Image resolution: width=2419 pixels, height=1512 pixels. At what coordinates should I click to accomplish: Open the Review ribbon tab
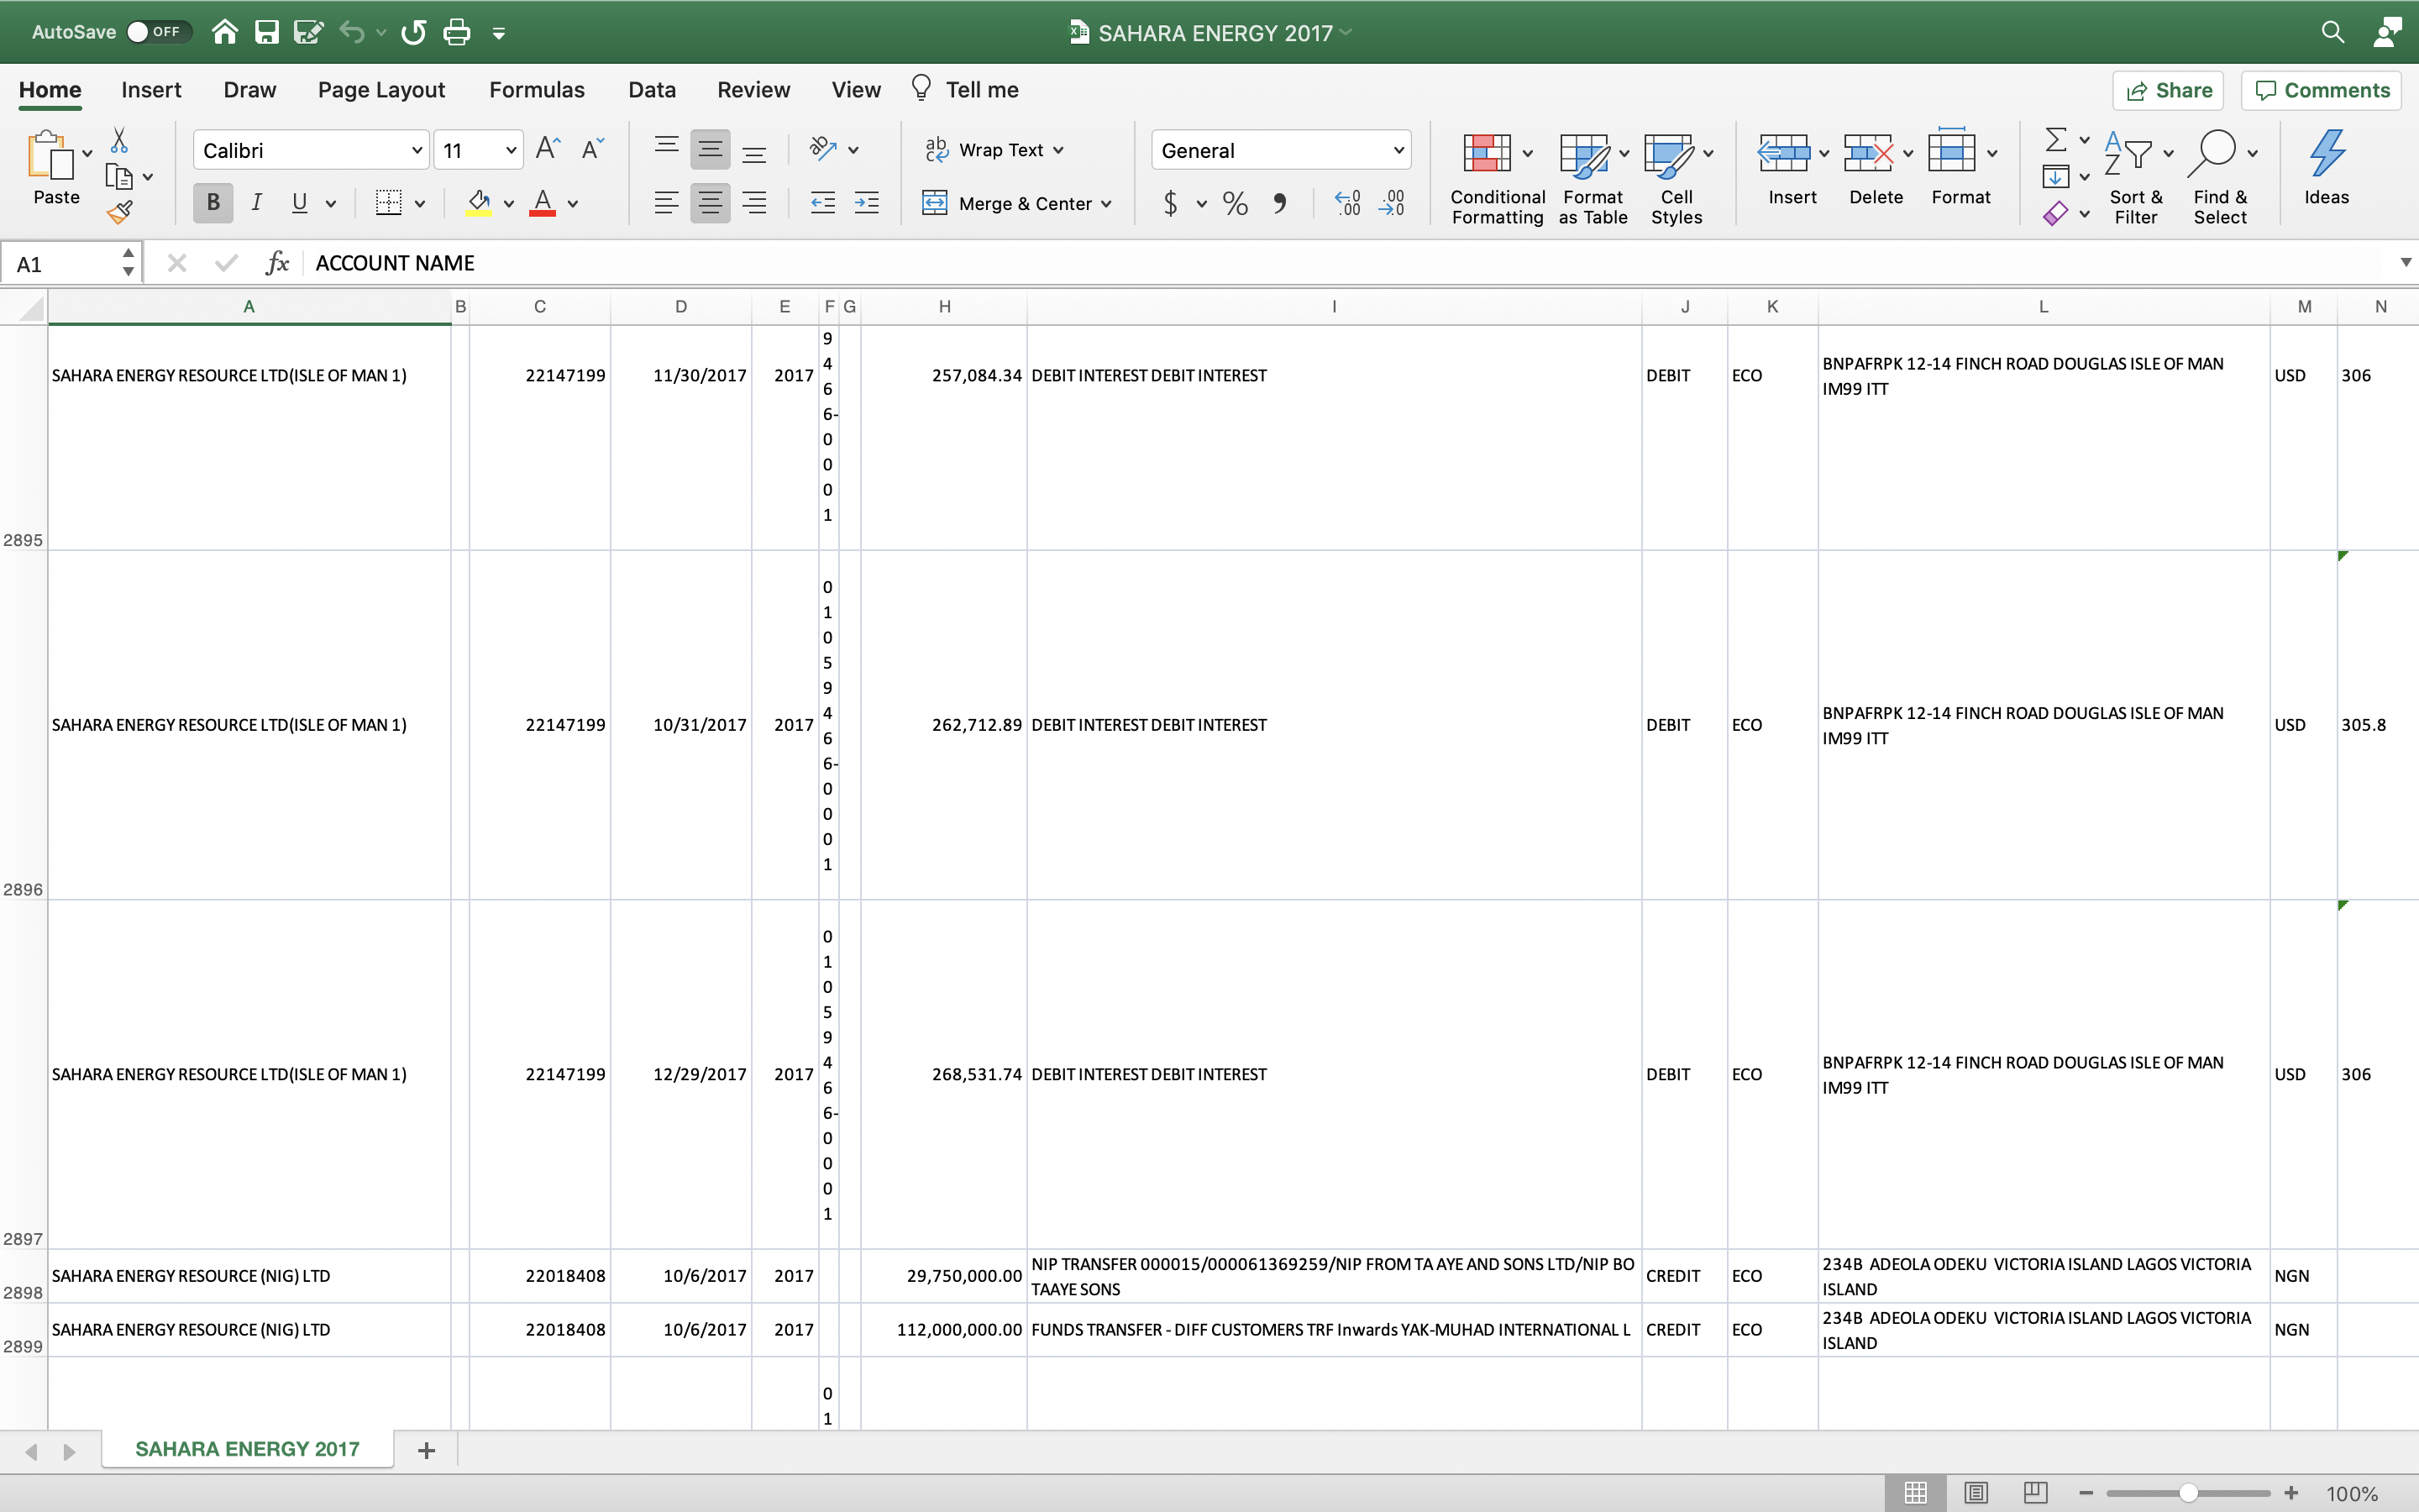click(753, 90)
